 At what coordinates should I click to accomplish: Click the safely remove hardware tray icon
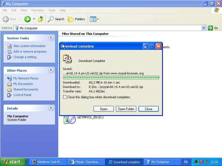pos(206,162)
